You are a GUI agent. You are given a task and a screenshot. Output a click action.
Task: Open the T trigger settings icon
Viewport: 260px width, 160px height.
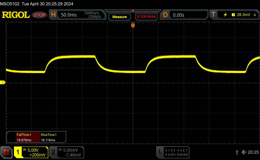213,15
